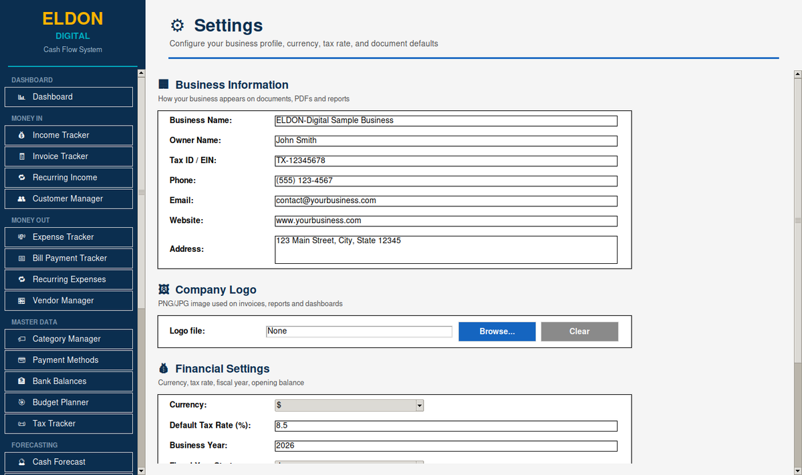Click the Recurring Expenses cycle icon
Image resolution: width=802 pixels, height=475 pixels.
tap(21, 280)
